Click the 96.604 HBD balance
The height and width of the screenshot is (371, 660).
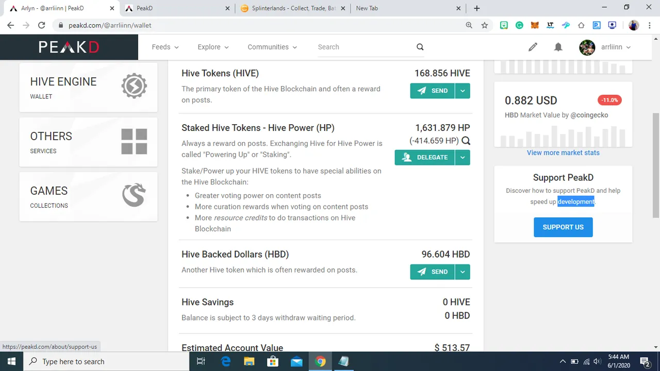click(446, 254)
